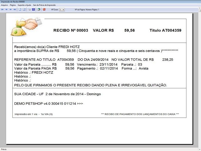Open the Página menu
Viewport: 201px width, 151px height.
(13, 5)
